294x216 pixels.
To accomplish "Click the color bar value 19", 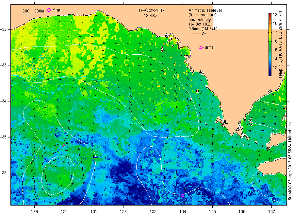I will 275,15.
